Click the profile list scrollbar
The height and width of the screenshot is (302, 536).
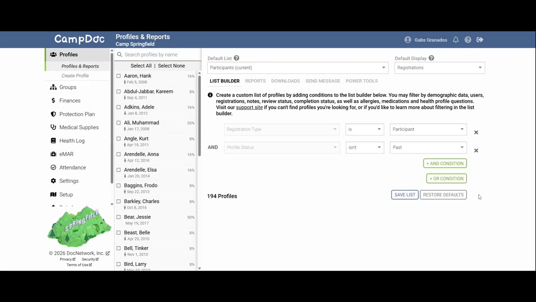[199, 116]
